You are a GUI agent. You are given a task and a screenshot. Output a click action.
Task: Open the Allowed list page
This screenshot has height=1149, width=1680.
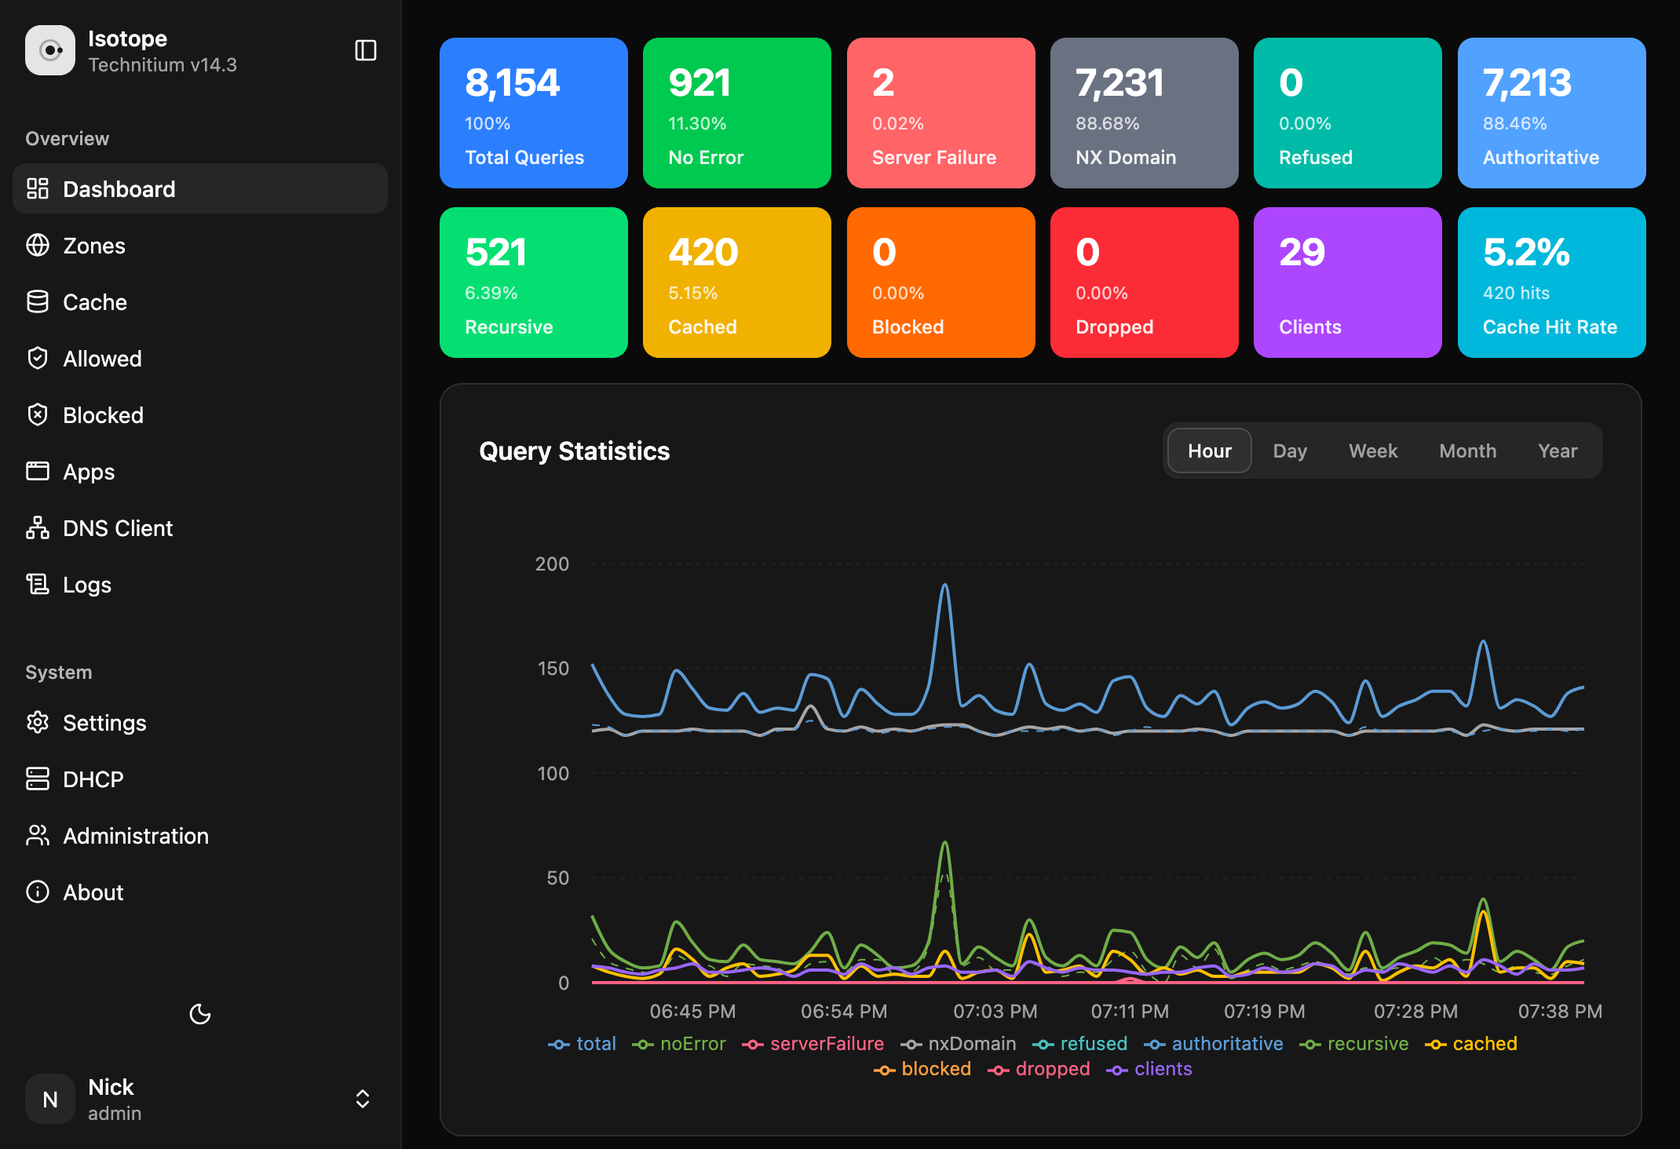click(x=200, y=358)
